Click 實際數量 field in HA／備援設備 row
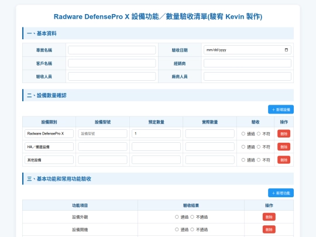Image resolution: width=316 pixels, height=237 pixels. pyautogui.click(x=210, y=147)
